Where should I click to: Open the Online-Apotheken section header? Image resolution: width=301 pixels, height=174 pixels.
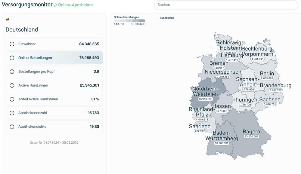[x=75, y=5]
